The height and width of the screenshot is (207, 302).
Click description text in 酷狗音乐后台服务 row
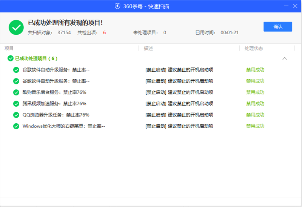[179, 92]
